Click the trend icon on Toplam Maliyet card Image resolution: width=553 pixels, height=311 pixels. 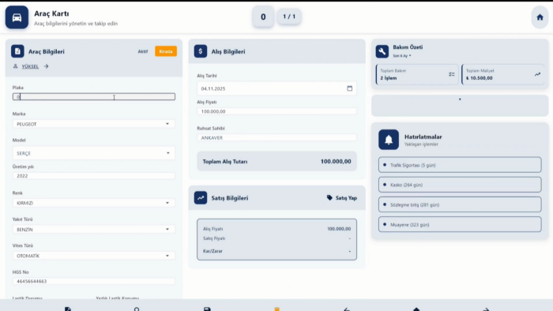pyautogui.click(x=537, y=74)
